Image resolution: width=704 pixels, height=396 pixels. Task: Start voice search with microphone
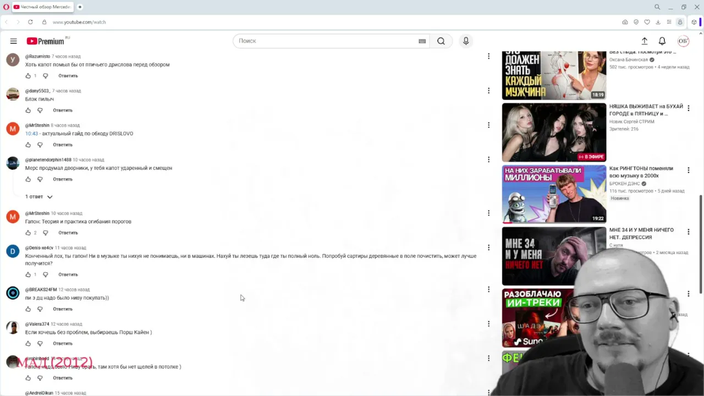pos(466,41)
